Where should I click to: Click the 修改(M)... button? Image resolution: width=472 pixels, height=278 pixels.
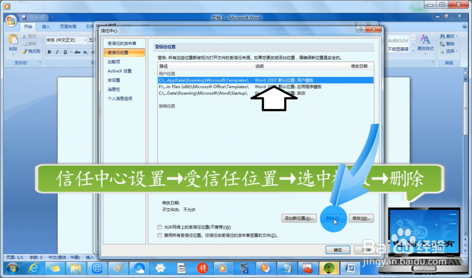(361, 219)
